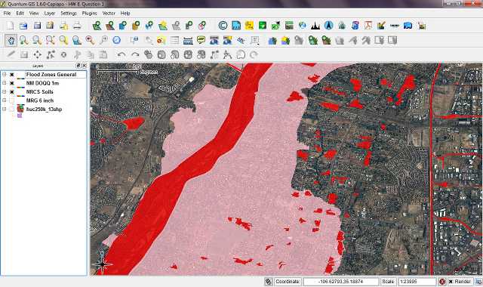
Task: Open a project with the folder icon
Action: point(23,26)
